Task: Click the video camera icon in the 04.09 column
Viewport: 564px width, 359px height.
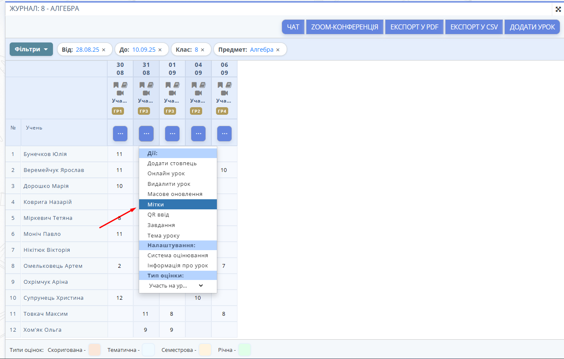Action: pos(198,93)
